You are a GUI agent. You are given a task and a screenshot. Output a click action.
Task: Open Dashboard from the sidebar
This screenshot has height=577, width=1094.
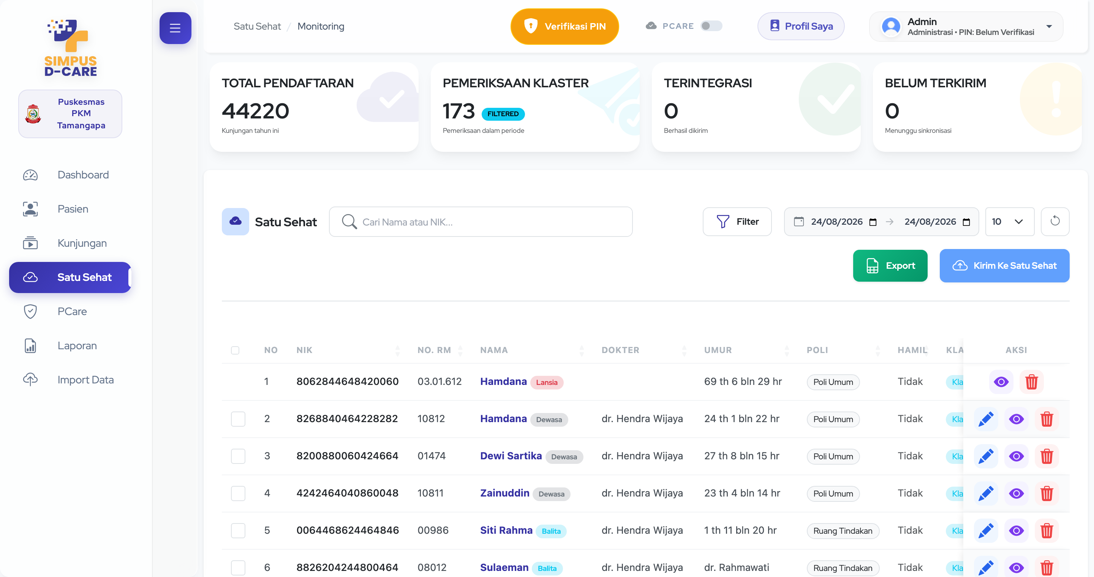click(x=70, y=175)
